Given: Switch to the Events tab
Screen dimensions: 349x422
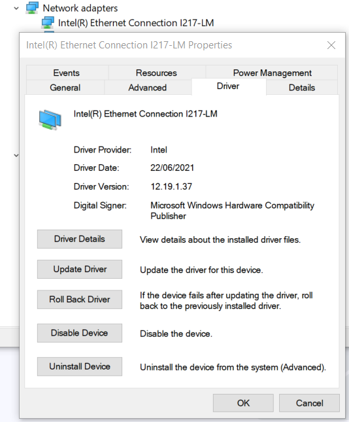Looking at the screenshot, I should coord(67,73).
